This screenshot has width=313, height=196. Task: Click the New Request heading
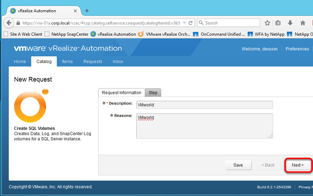[33, 79]
